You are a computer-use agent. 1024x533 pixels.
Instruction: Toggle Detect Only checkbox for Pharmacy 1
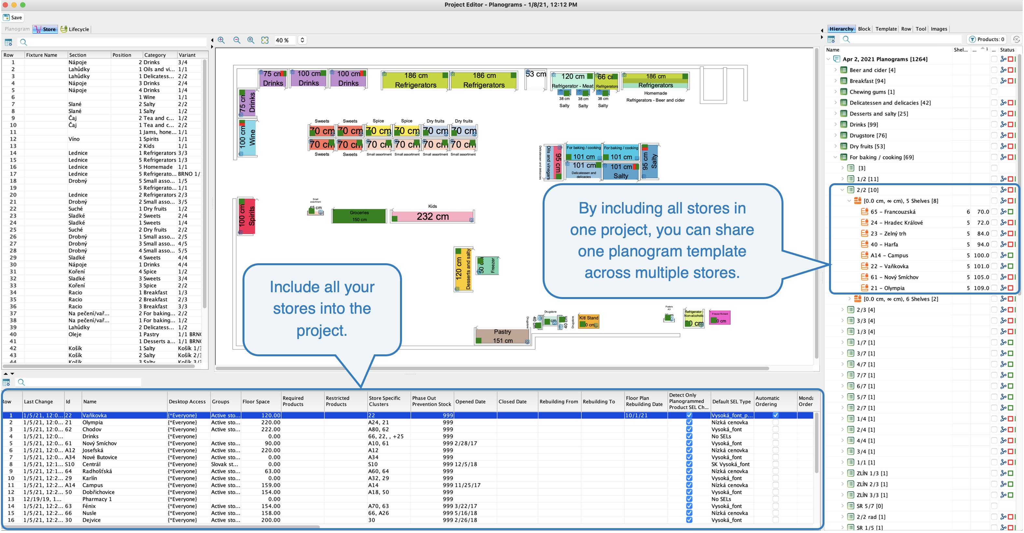click(x=689, y=499)
